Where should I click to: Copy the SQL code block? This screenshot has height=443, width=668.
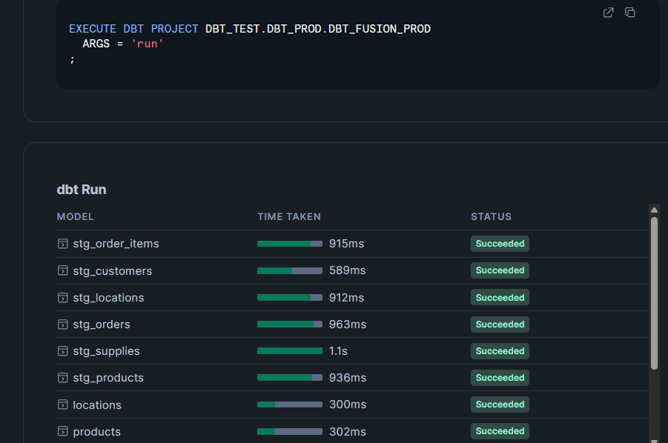pyautogui.click(x=629, y=13)
